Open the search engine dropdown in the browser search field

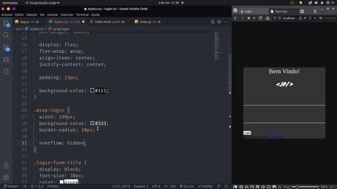pyautogui.click(x=321, y=18)
